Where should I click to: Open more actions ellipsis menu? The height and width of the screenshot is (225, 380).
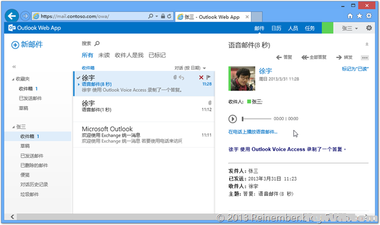tap(365, 57)
